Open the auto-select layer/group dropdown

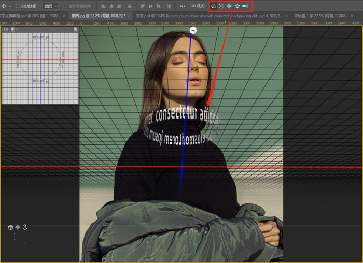(x=51, y=6)
